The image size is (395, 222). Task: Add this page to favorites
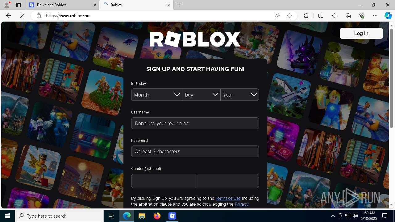(x=289, y=16)
